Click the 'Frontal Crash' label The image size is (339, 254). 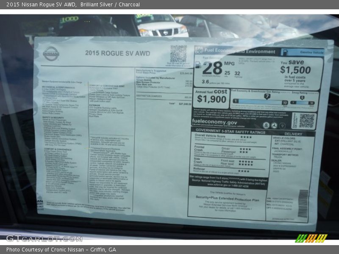click(x=199, y=148)
